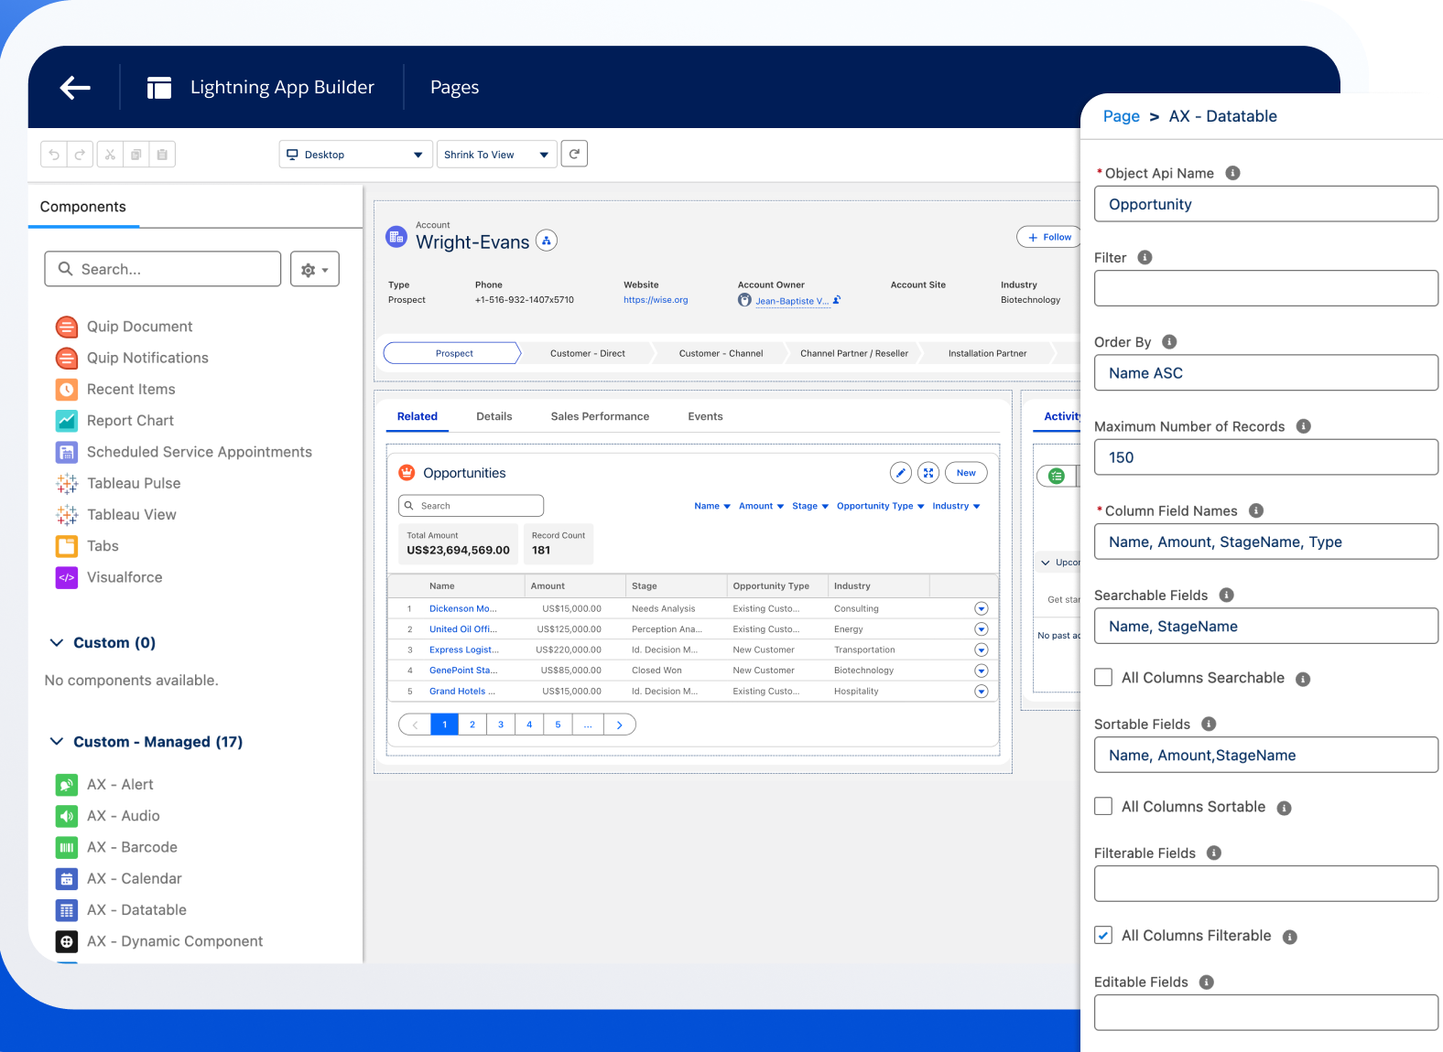Select the Customer - Direct path stage
Image resolution: width=1443 pixels, height=1052 pixels.
(x=588, y=353)
